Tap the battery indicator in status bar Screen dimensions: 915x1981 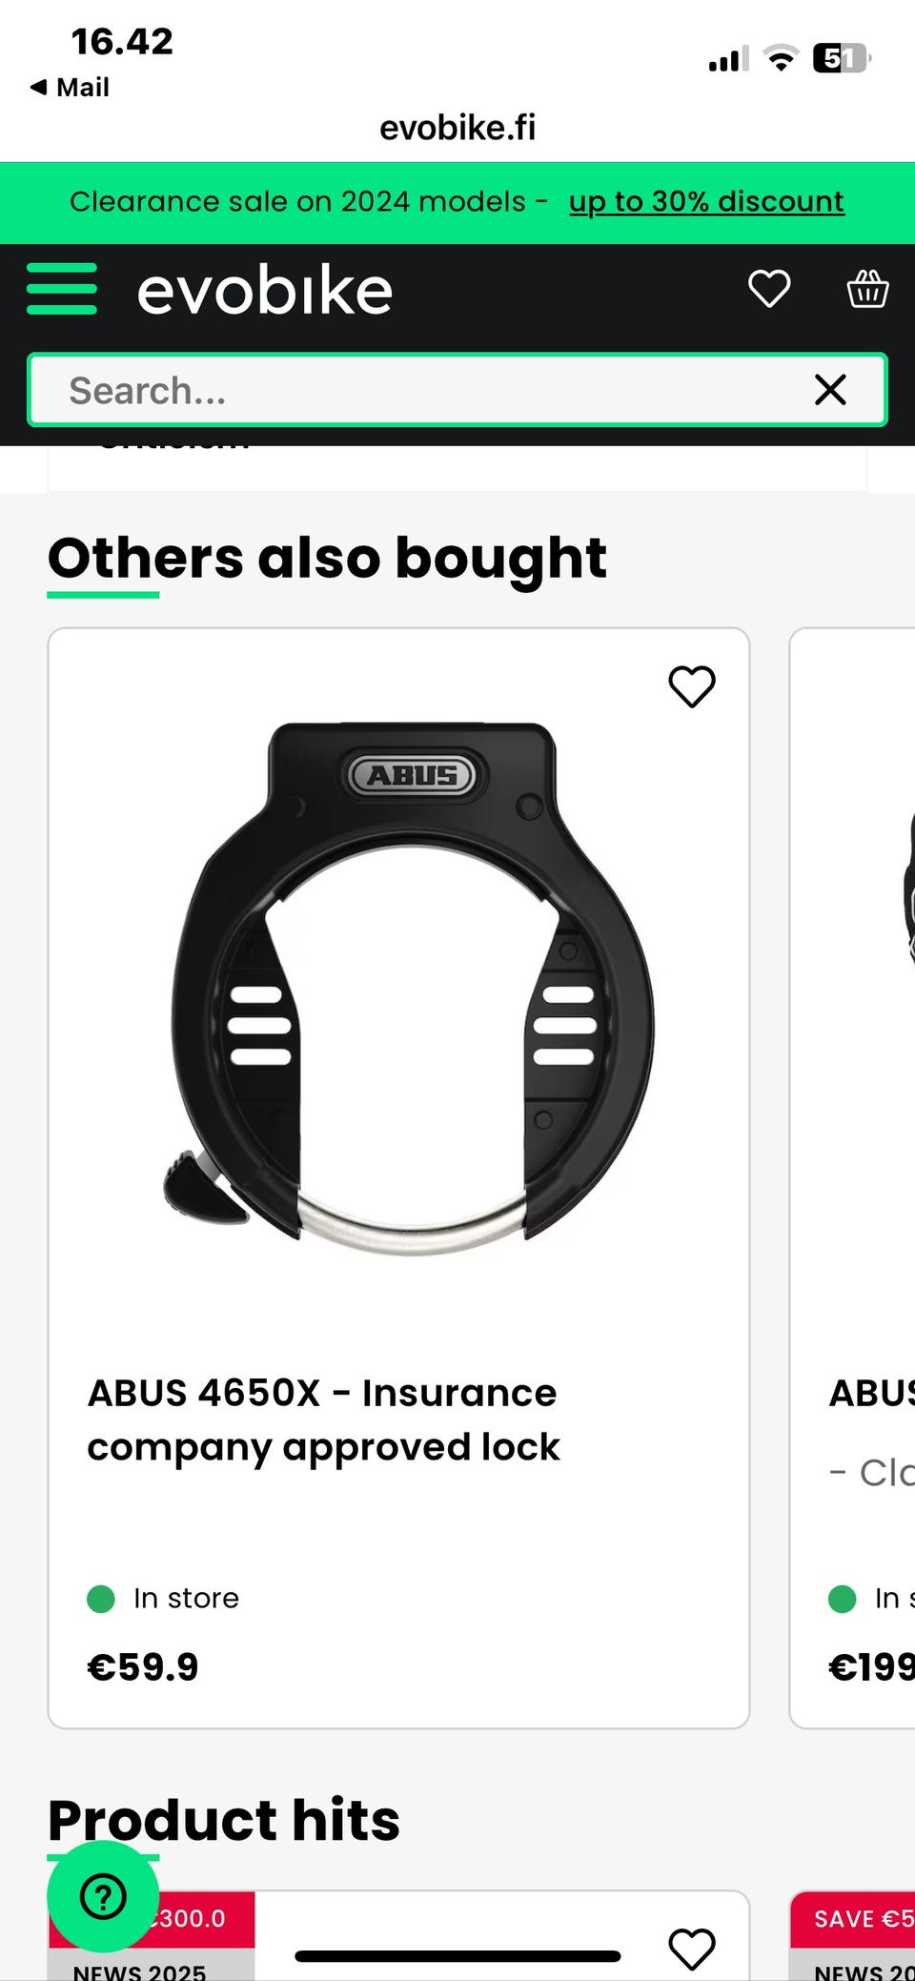840,59
